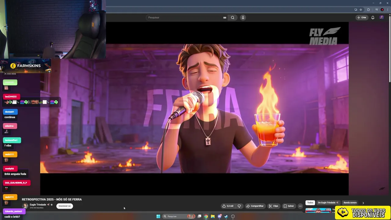Click the YouTube search magnifier button

(232, 17)
